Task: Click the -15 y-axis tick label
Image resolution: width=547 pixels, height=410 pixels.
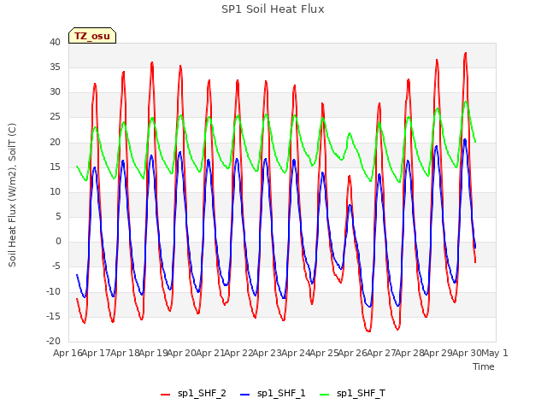Action: pos(53,316)
